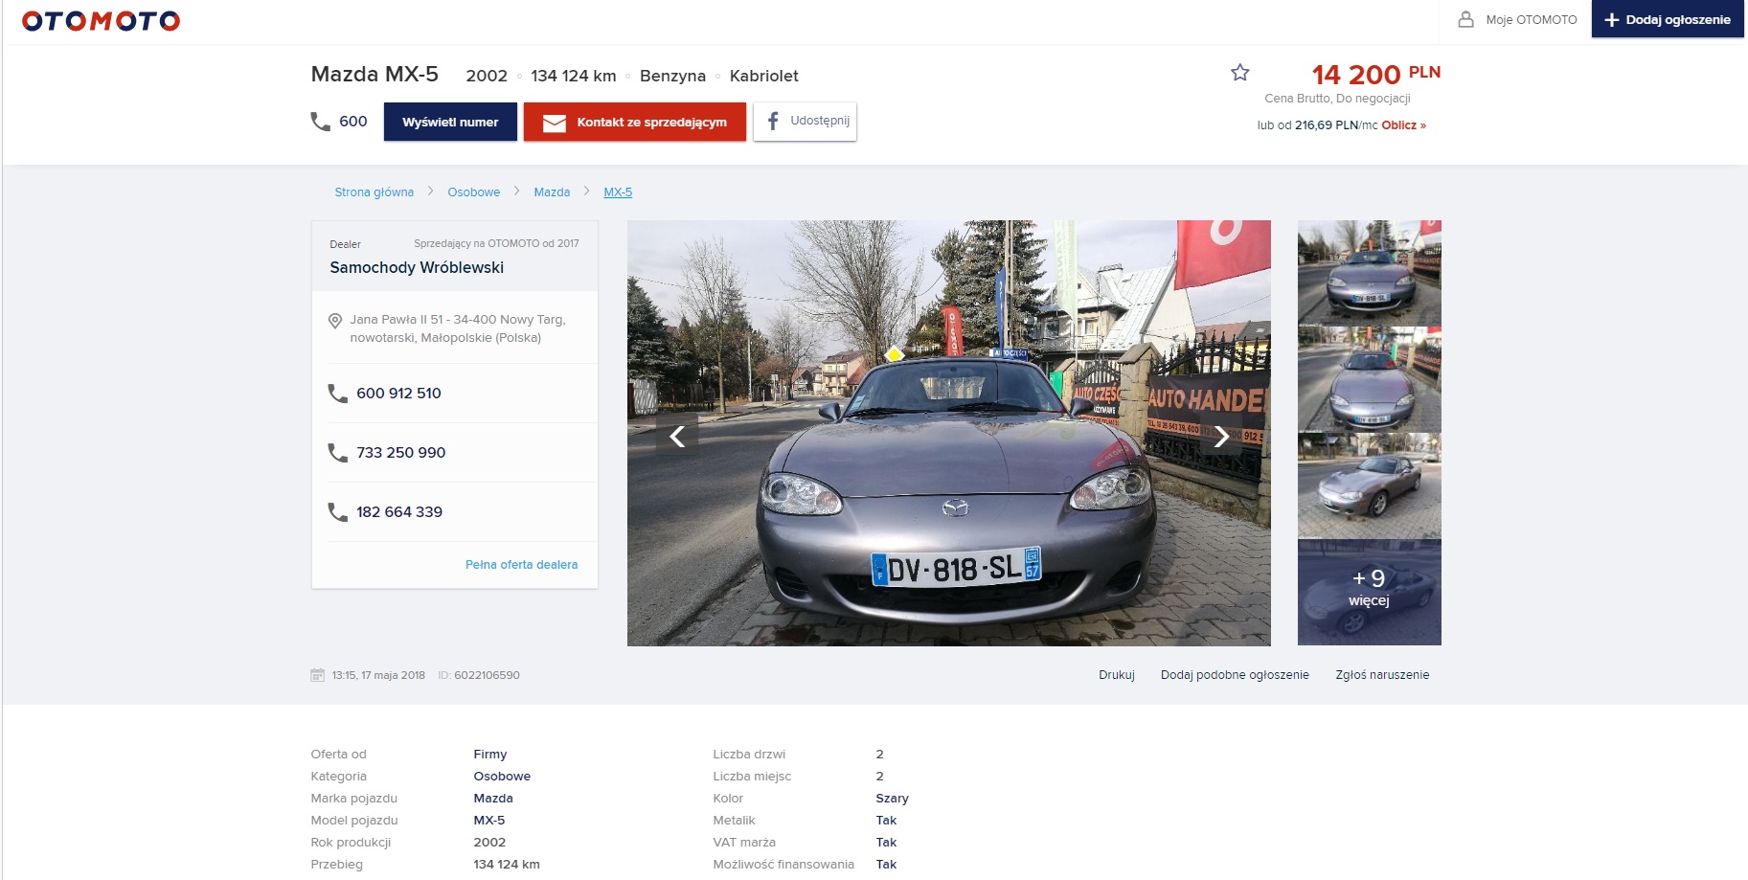Click Szary color value

892,799
